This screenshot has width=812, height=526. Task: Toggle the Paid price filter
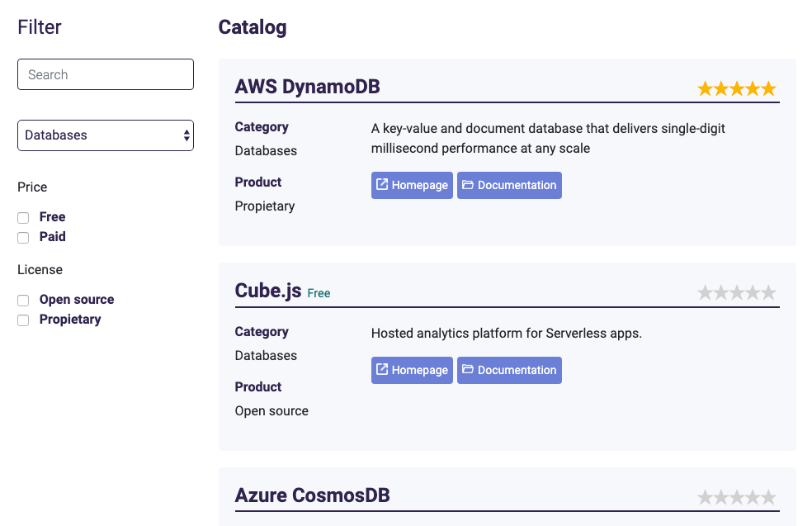click(x=23, y=238)
